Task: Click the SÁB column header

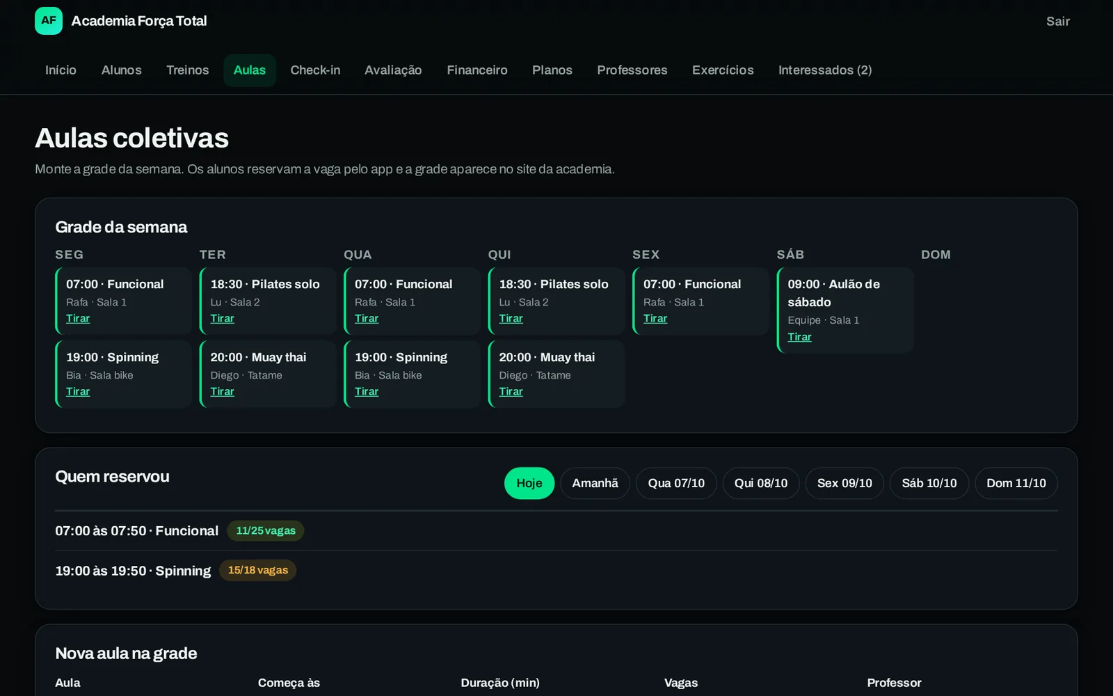Action: pyautogui.click(x=790, y=255)
